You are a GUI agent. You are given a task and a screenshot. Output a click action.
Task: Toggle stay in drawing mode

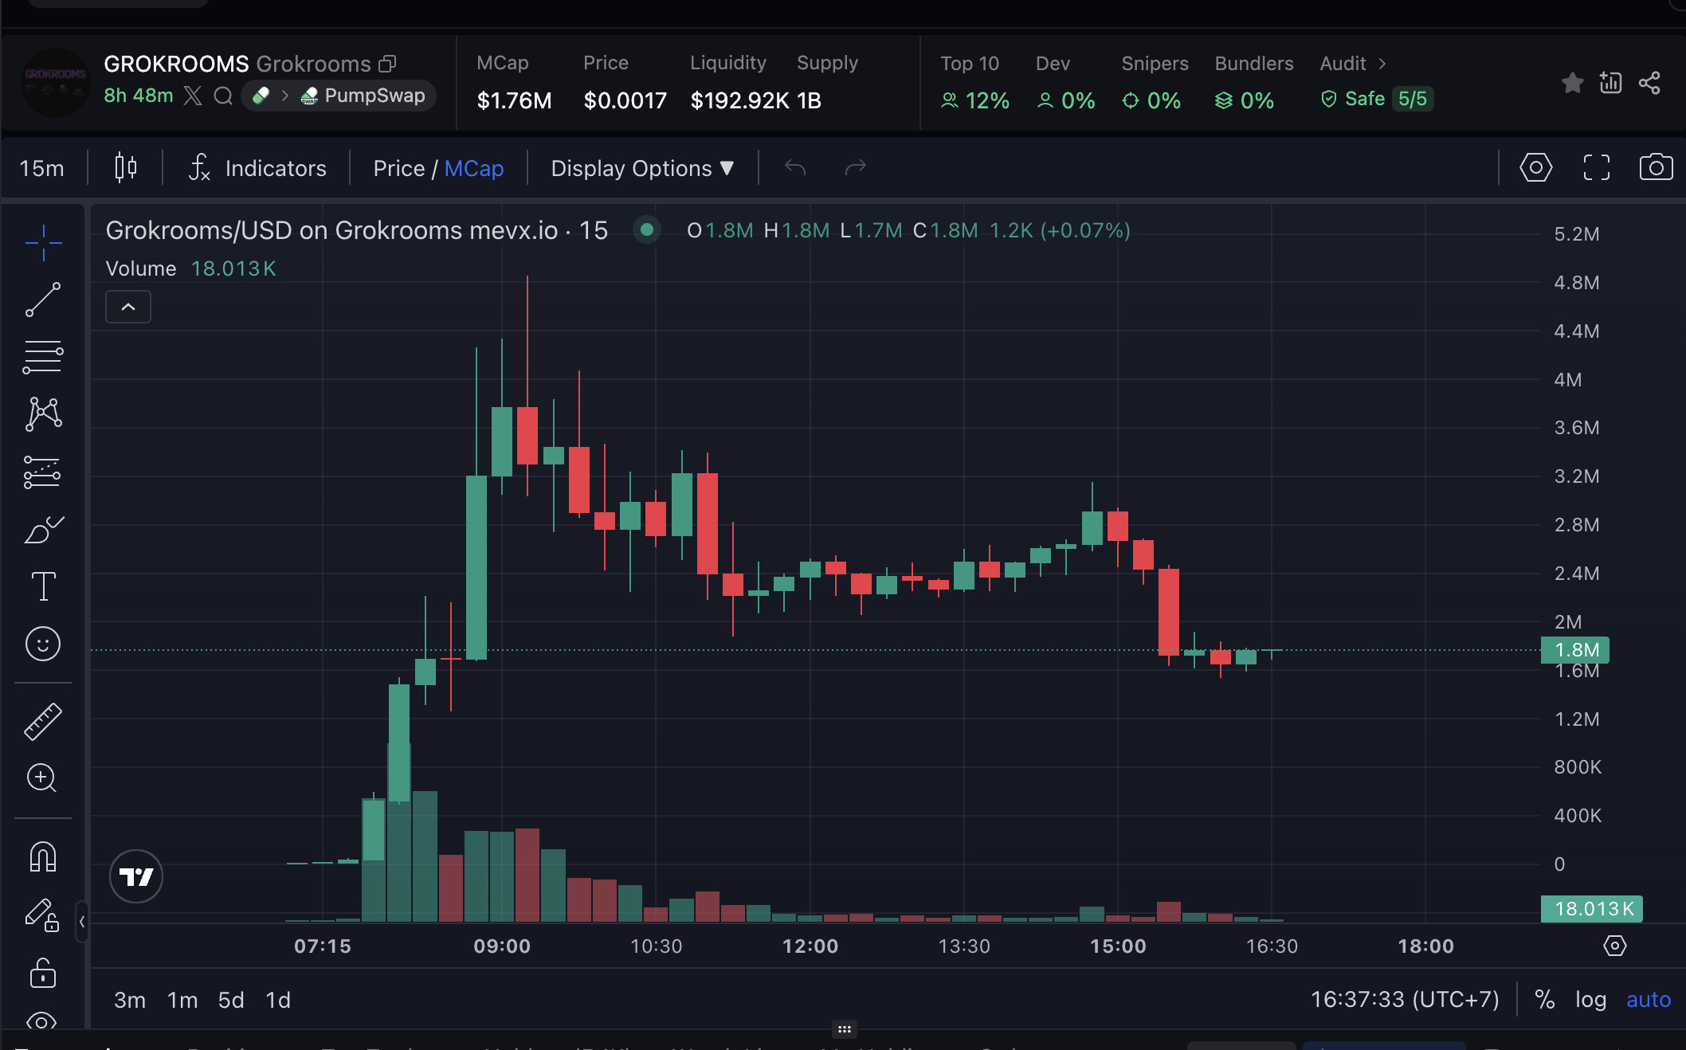click(x=43, y=915)
